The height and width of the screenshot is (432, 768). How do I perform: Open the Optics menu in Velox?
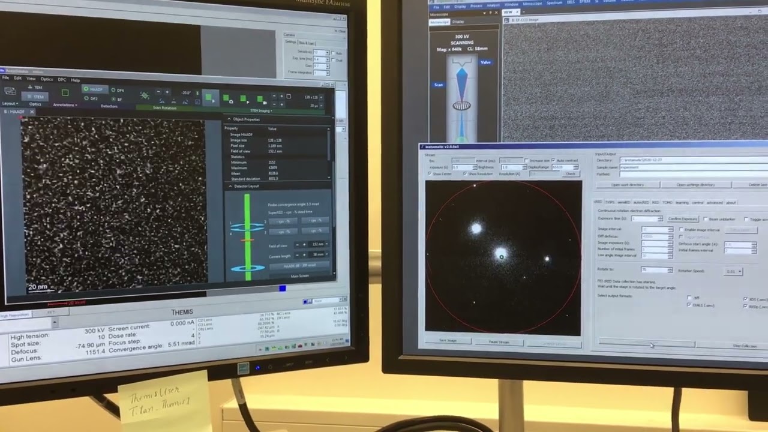[47, 79]
